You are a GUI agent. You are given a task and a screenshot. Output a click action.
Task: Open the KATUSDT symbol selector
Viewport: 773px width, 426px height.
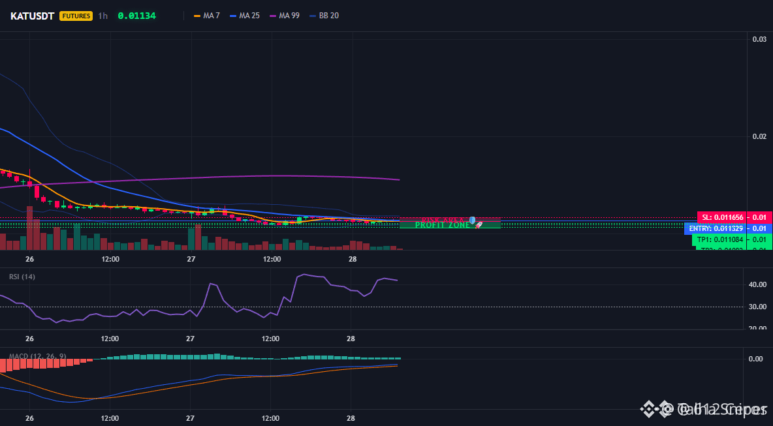(x=33, y=16)
